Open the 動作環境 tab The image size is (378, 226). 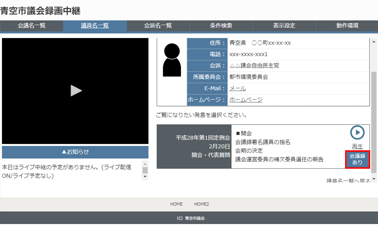tap(347, 26)
